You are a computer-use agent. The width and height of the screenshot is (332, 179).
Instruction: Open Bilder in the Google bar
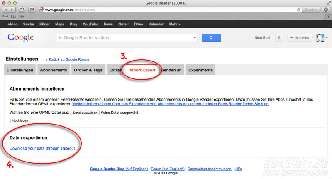tap(44, 24)
